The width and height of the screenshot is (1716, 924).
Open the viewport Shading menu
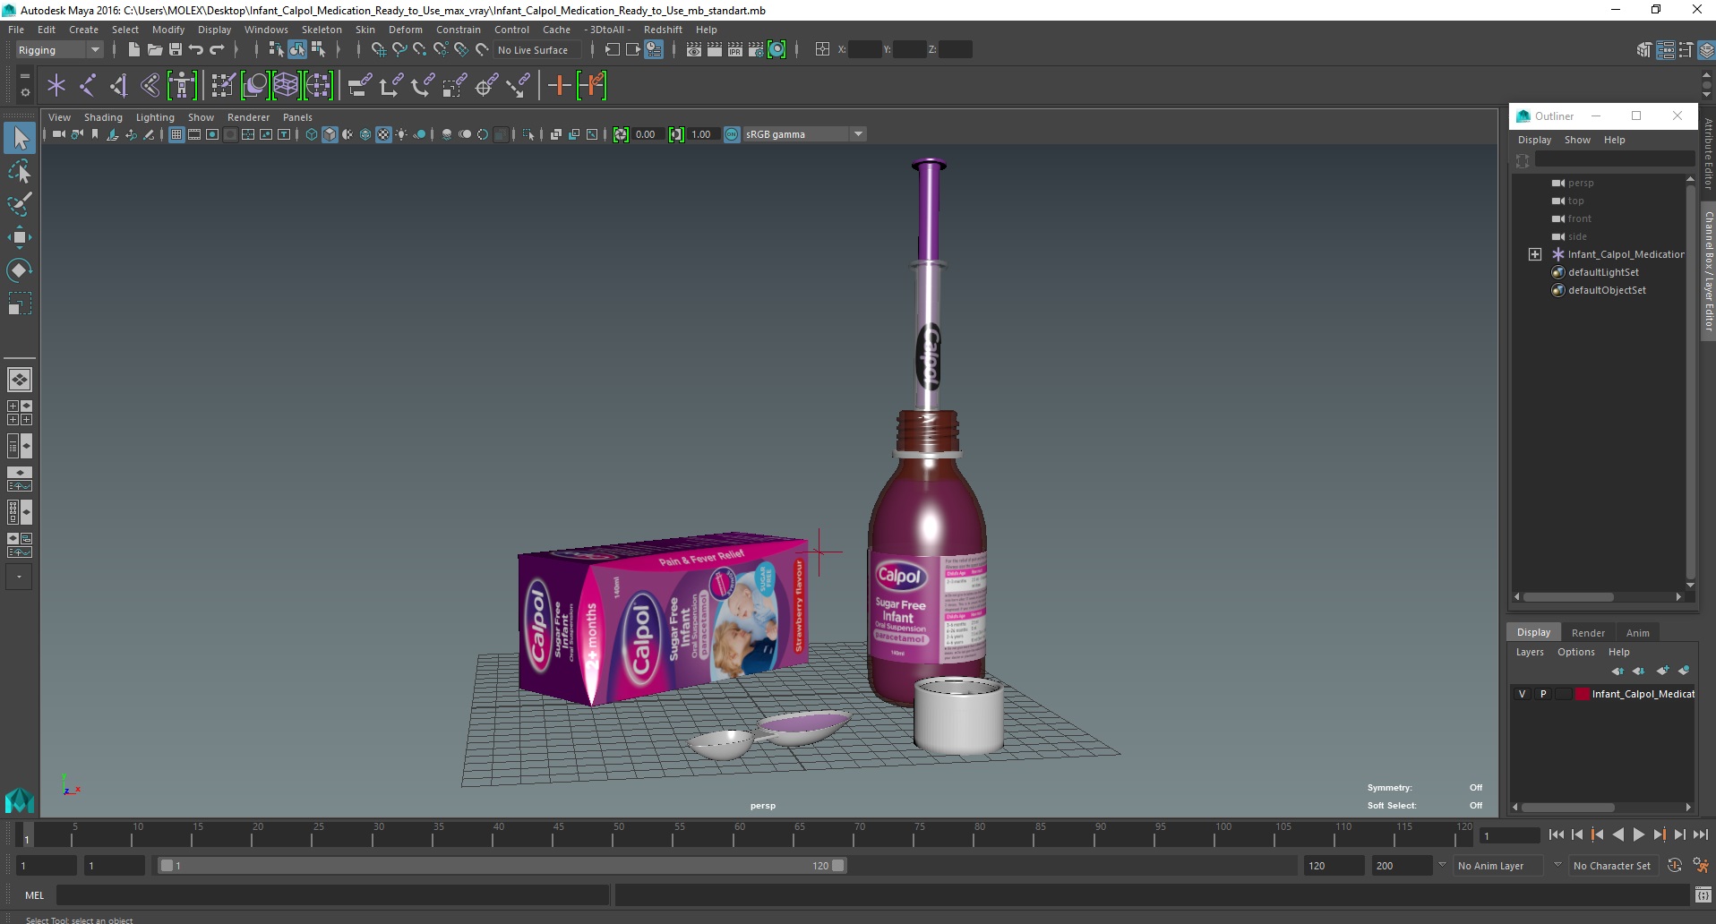click(103, 117)
